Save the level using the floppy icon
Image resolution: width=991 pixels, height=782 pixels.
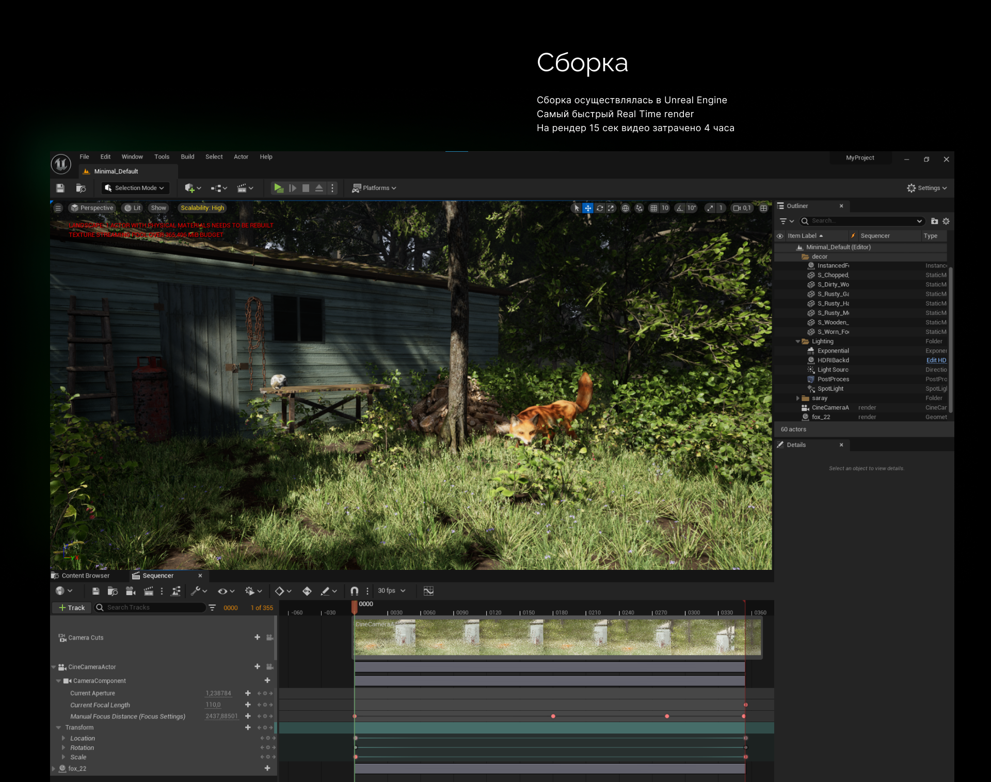[x=60, y=188]
